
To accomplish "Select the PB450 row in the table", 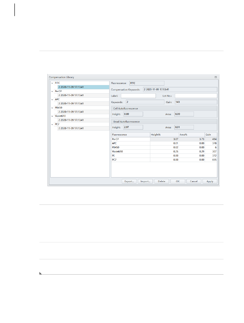I will tap(164, 147).
